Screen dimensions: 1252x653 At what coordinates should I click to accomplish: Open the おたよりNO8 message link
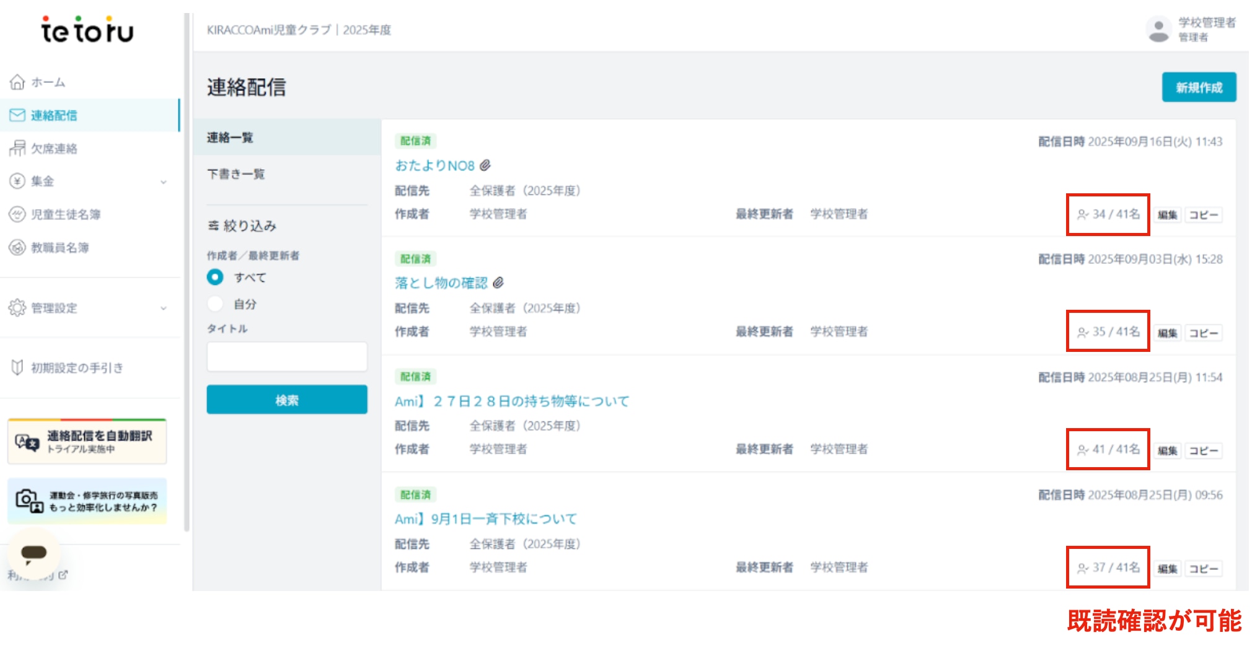point(434,165)
